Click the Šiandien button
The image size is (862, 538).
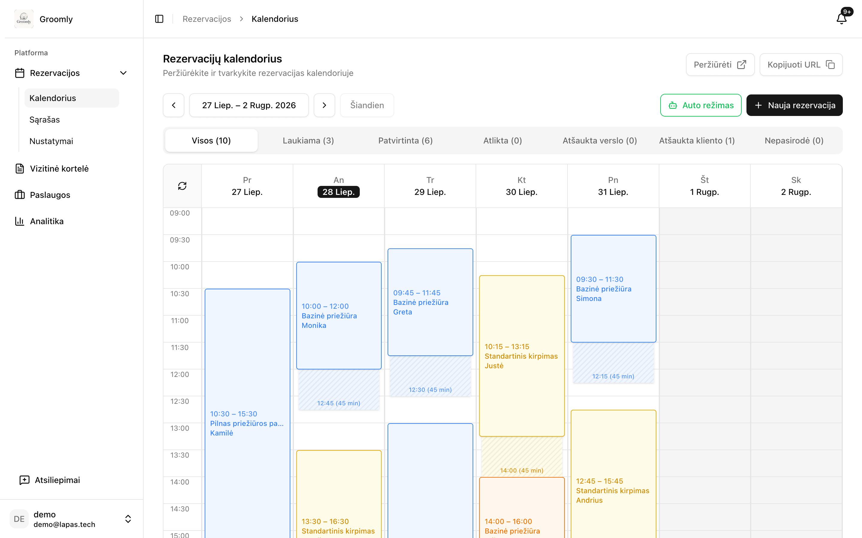(x=367, y=105)
